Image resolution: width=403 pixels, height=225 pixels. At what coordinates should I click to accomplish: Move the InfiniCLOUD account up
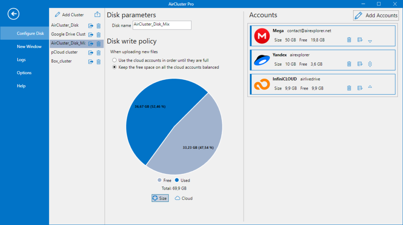tap(370, 87)
